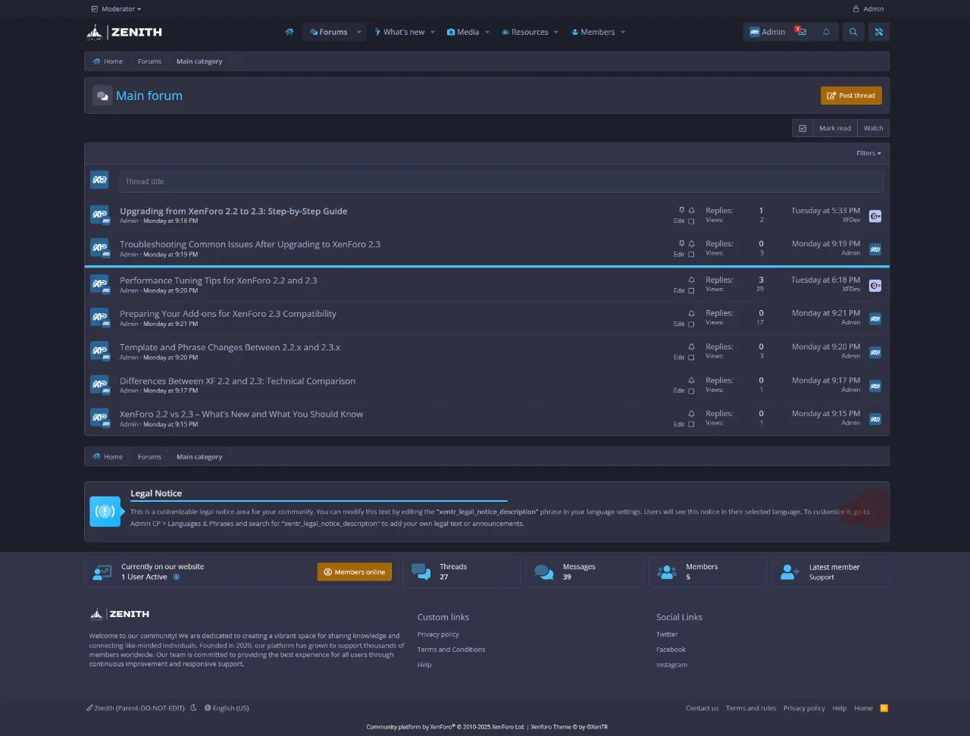970x736 pixels.
Task: Click the home icon in navigation bar
Action: [x=289, y=32]
